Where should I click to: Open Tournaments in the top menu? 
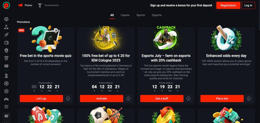click(x=48, y=5)
